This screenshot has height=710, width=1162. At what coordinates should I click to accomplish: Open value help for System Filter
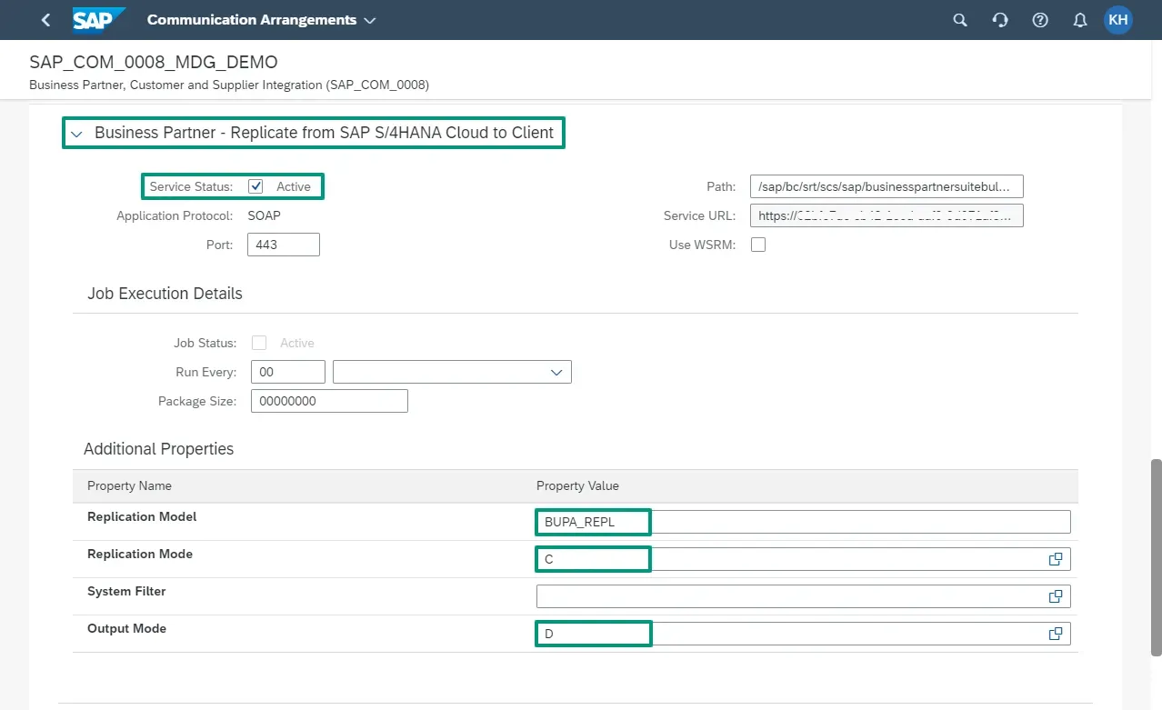[1056, 596]
